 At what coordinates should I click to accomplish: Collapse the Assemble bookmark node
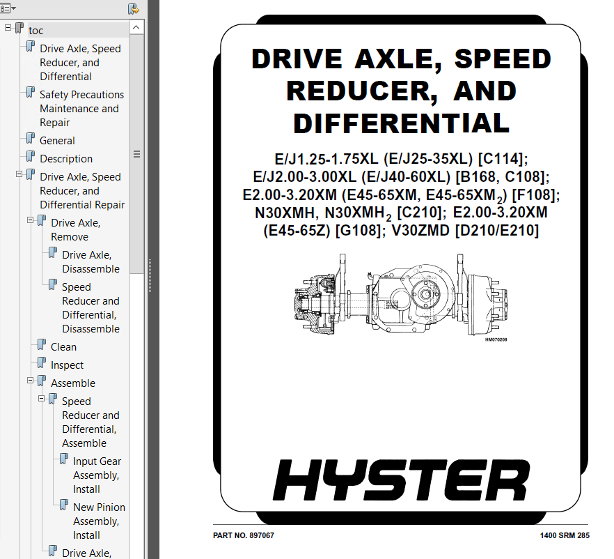30,381
